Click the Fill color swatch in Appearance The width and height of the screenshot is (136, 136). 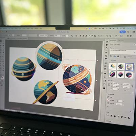[108, 97]
